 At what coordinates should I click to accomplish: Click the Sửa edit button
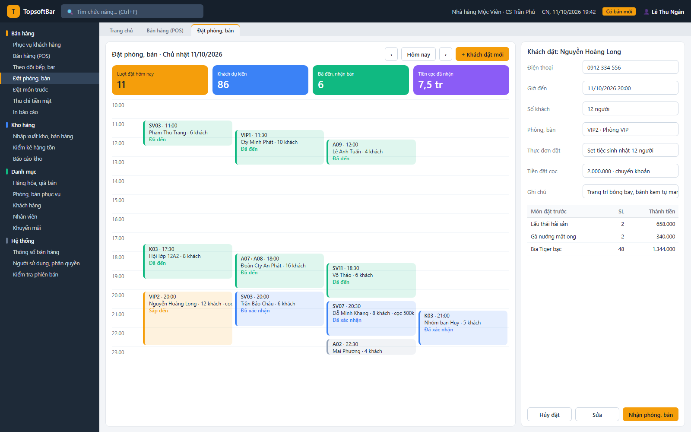[597, 415]
